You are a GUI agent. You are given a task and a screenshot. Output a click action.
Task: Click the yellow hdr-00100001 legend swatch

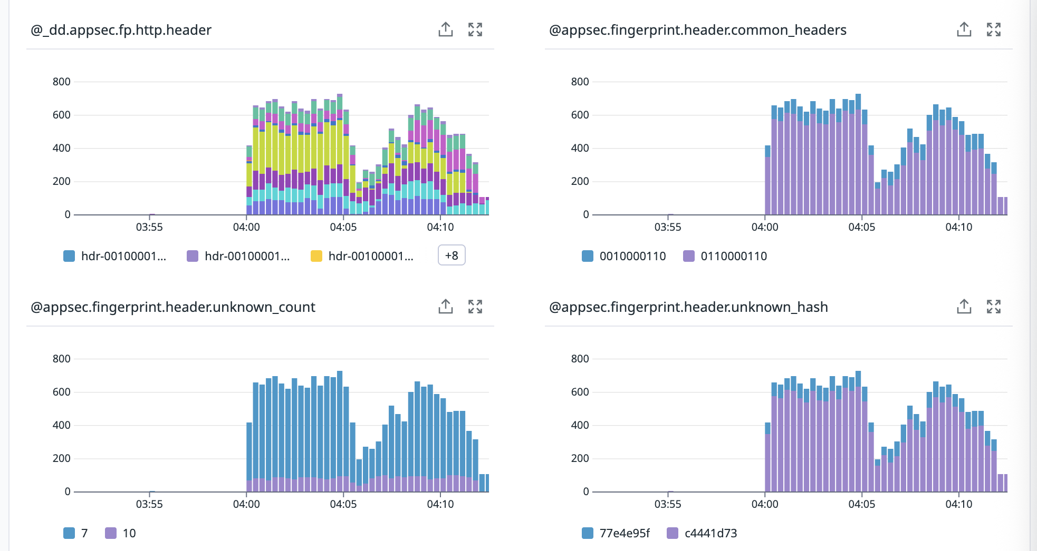pyautogui.click(x=316, y=256)
